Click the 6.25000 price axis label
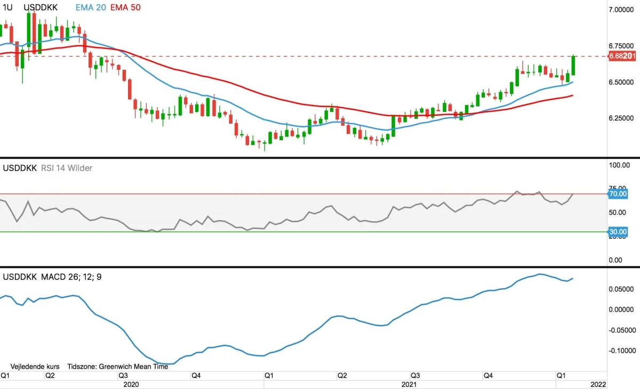640x389 pixels. click(x=622, y=118)
